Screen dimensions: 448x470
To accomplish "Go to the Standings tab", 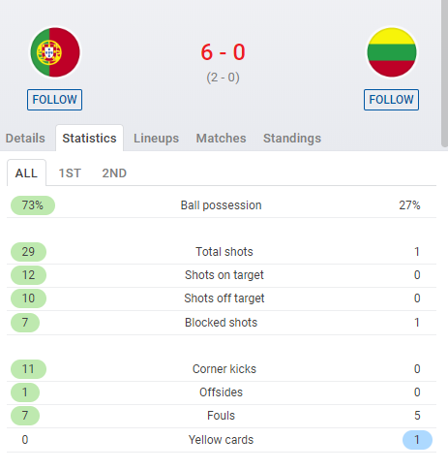I will (x=292, y=139).
